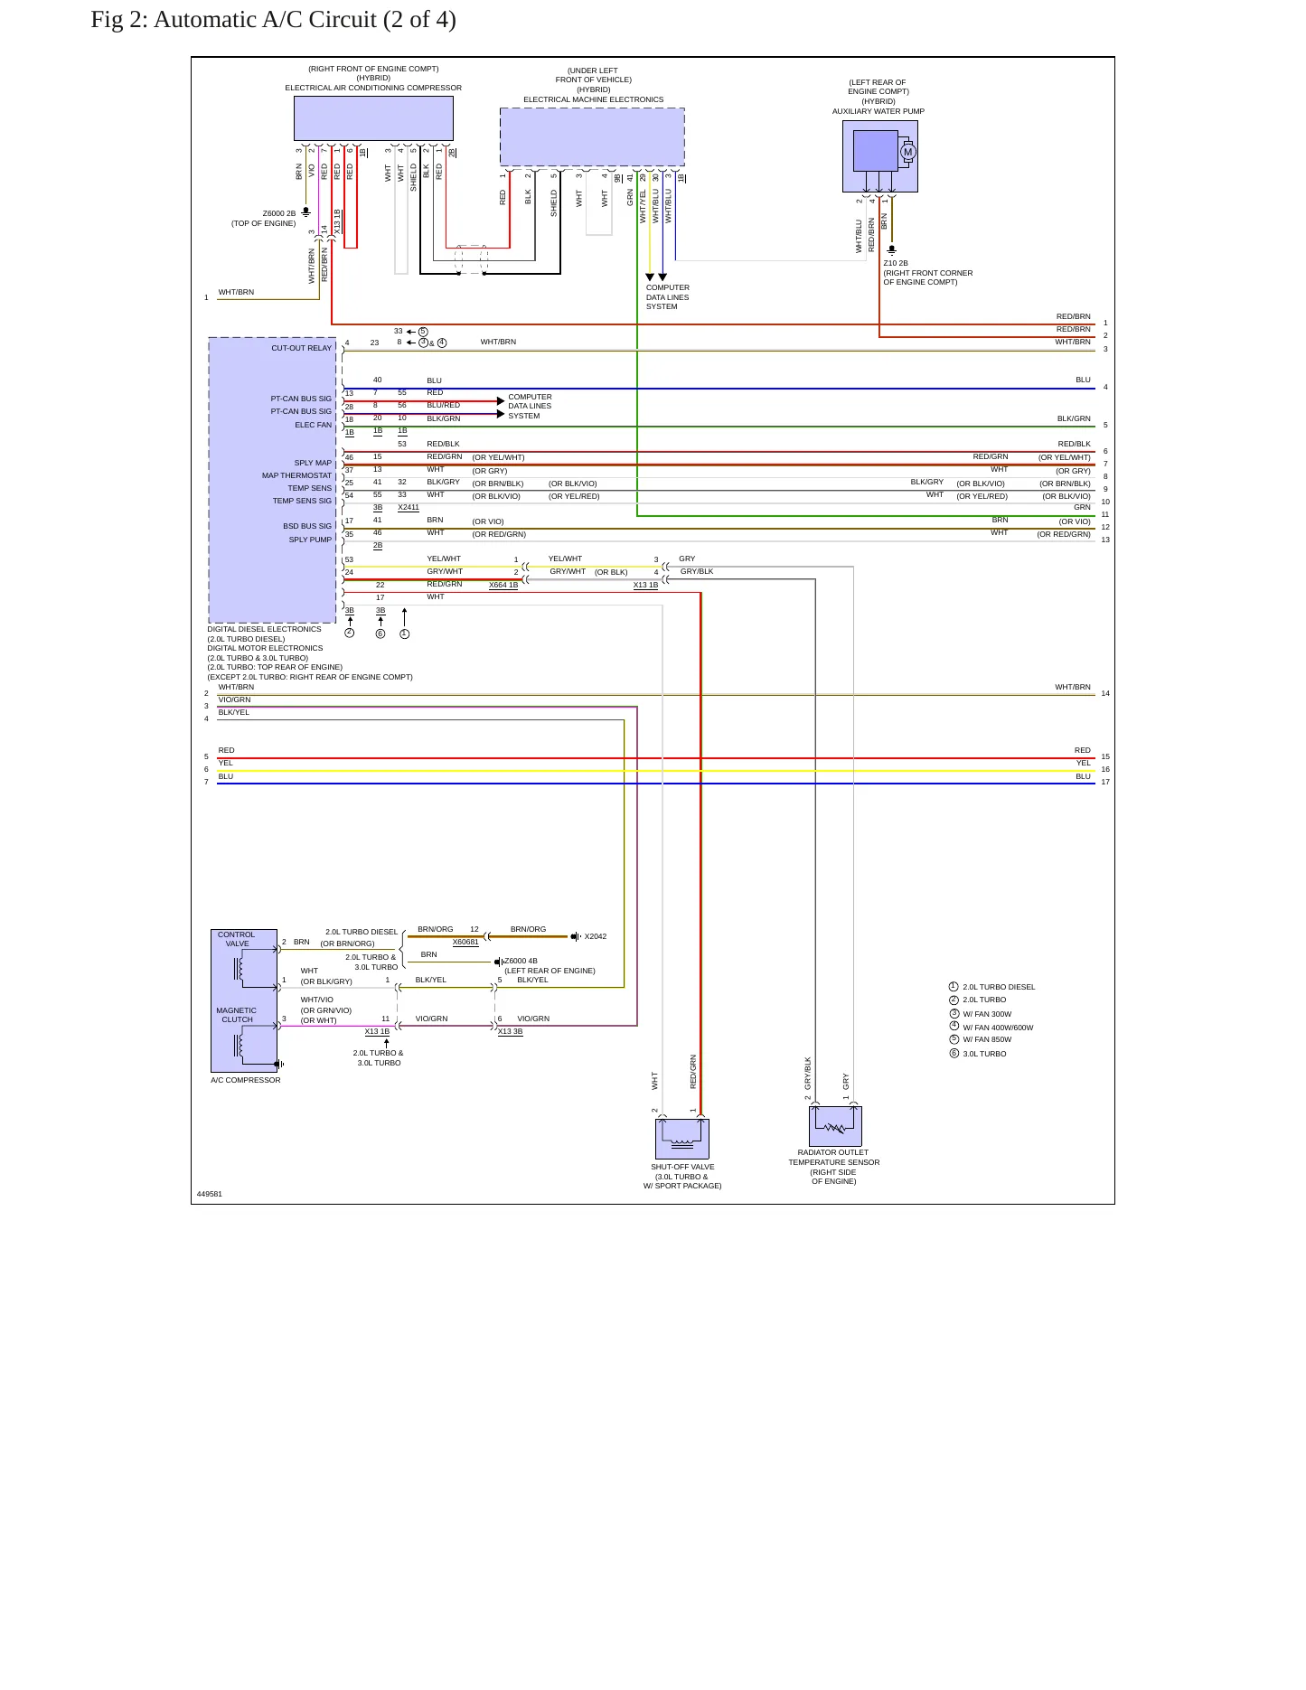Click the 'X2042' ground label
The width and height of the screenshot is (1306, 1690).
coord(596,936)
